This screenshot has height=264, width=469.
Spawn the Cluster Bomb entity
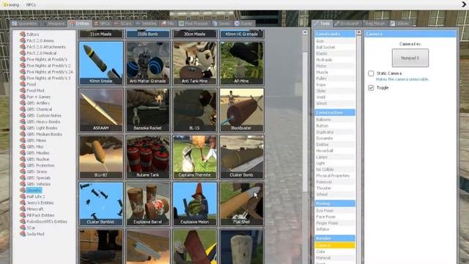tap(242, 157)
